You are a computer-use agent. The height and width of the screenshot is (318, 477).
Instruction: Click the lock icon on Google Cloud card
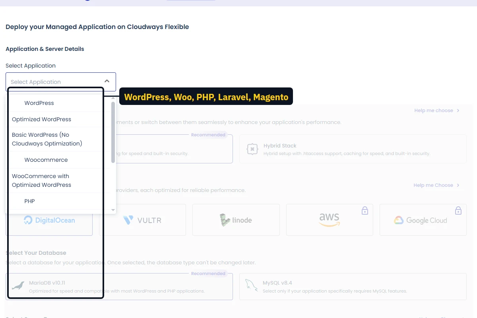point(458,211)
